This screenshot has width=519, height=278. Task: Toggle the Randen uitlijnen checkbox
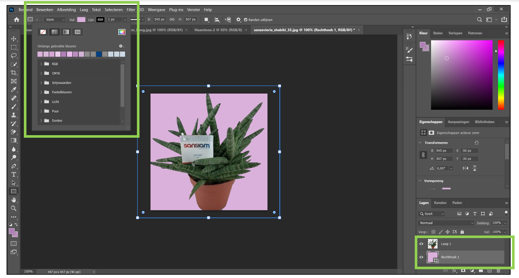tap(246, 20)
